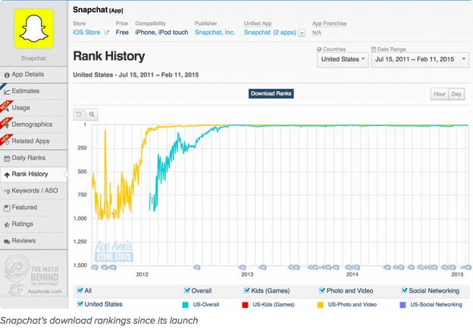Click the calendar icon beside Daily Ranks
473x329 pixels.
click(x=7, y=158)
